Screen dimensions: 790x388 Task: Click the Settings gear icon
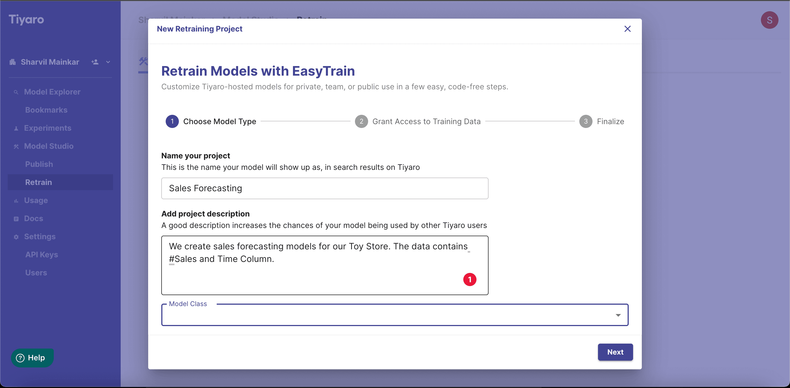(16, 237)
